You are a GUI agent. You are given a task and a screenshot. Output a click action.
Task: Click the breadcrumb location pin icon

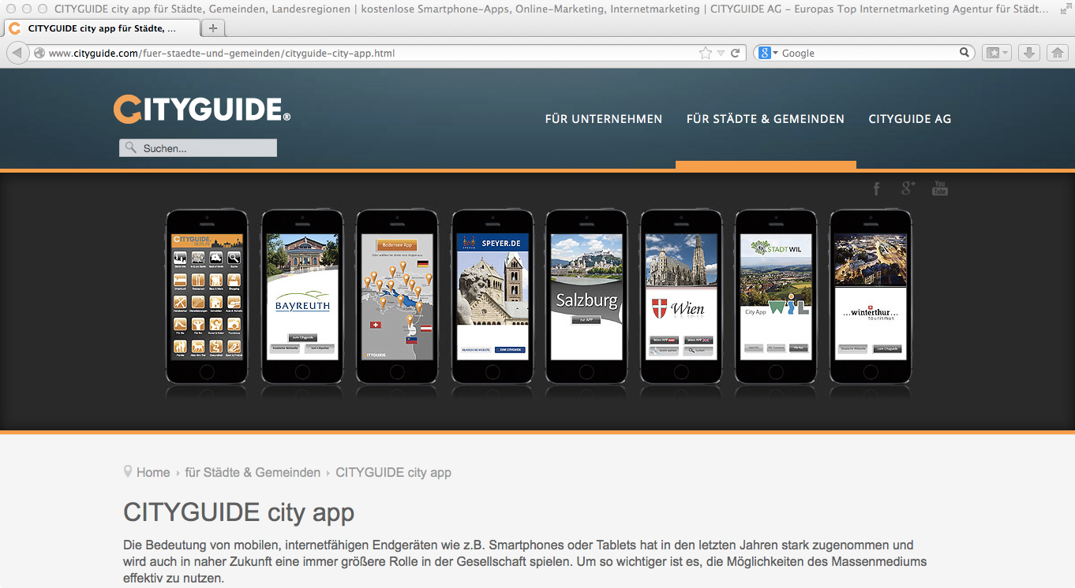tap(128, 471)
